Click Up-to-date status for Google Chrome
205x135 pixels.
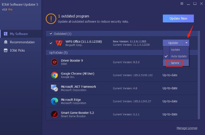coord(170,75)
